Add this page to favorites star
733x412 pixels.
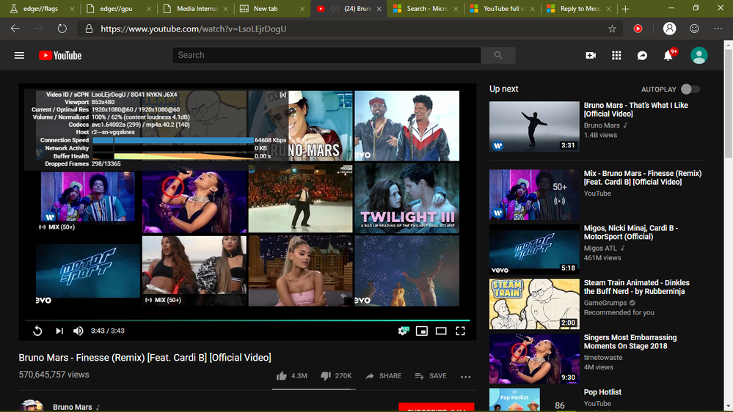click(x=612, y=29)
